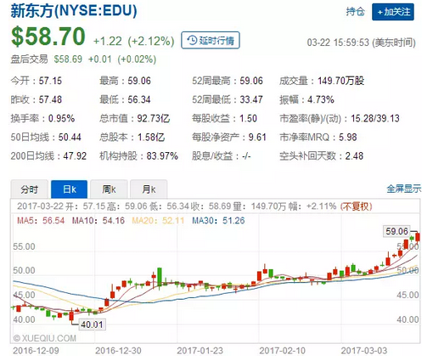Click 市盈率 15.28/39.13 PE ratio
This screenshot has width=433, height=361.
click(340, 118)
